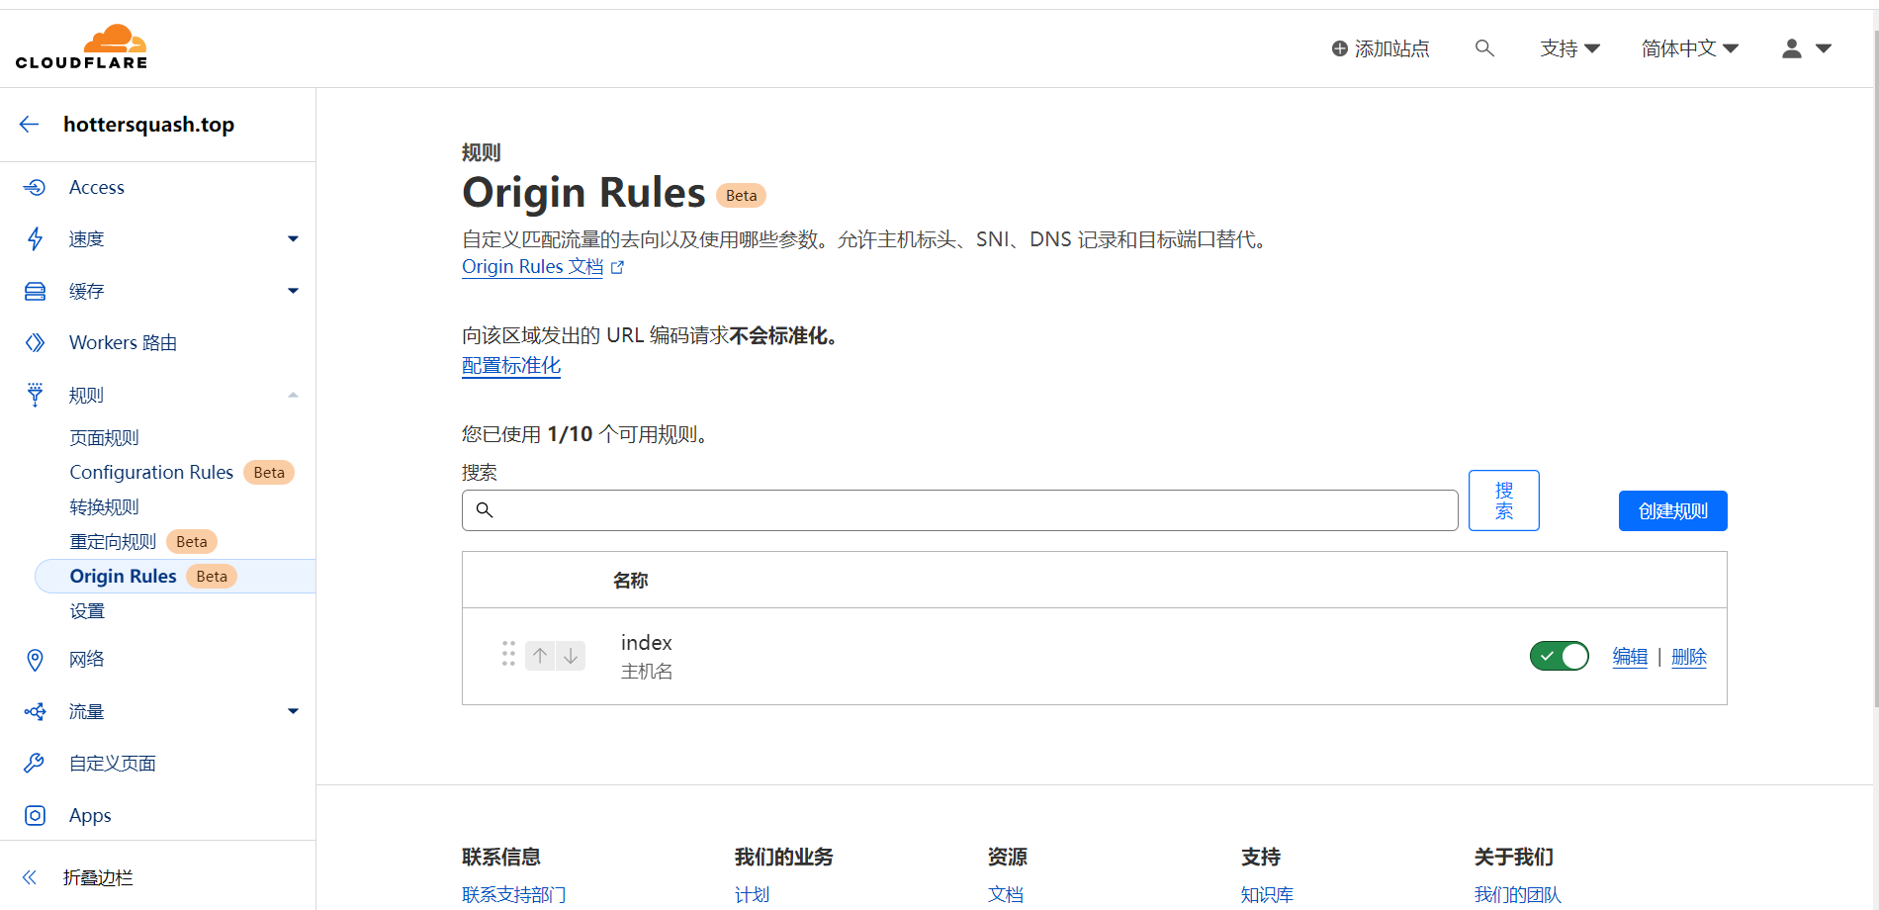Click the 网络 location pin icon
1879x910 pixels.
(x=35, y=660)
